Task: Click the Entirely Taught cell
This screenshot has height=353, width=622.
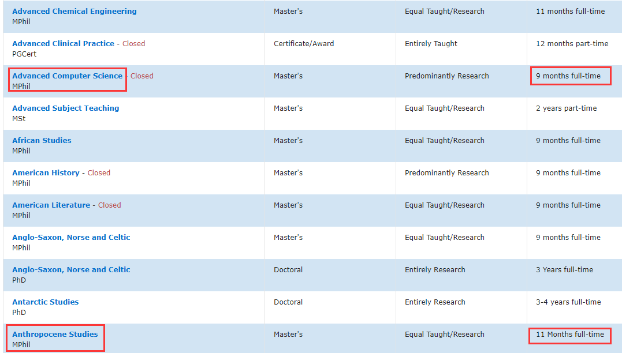Action: 431,44
